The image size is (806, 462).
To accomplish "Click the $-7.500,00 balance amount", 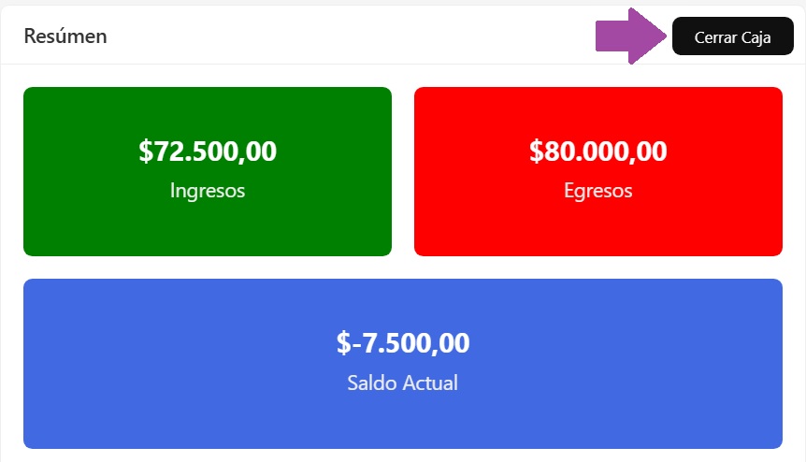I will tap(403, 343).
